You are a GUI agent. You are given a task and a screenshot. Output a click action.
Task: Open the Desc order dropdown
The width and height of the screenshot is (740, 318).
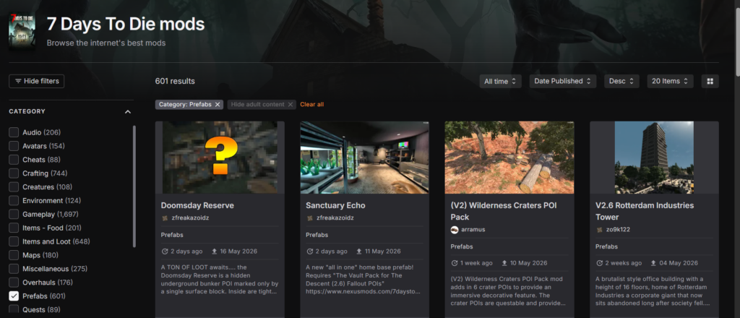click(x=621, y=81)
